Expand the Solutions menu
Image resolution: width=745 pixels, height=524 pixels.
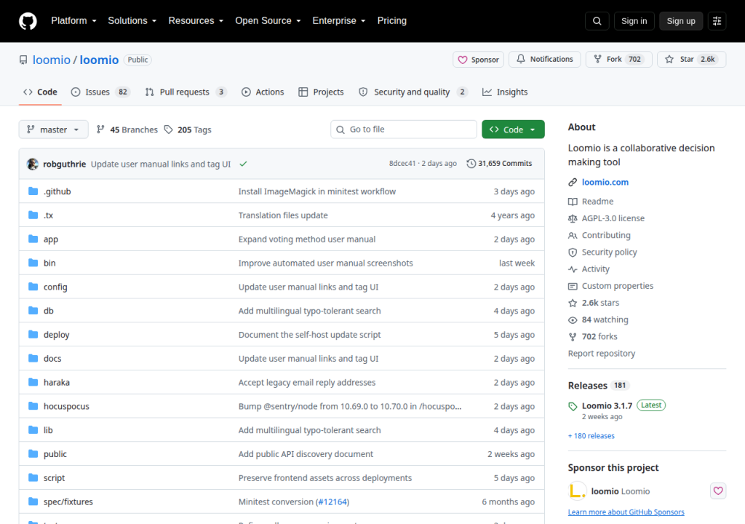pyautogui.click(x=132, y=21)
